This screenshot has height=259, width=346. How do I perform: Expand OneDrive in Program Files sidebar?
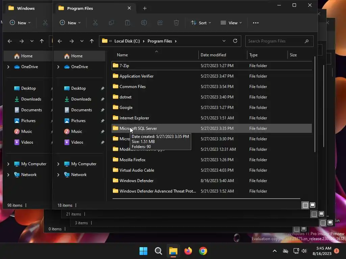pos(58,67)
